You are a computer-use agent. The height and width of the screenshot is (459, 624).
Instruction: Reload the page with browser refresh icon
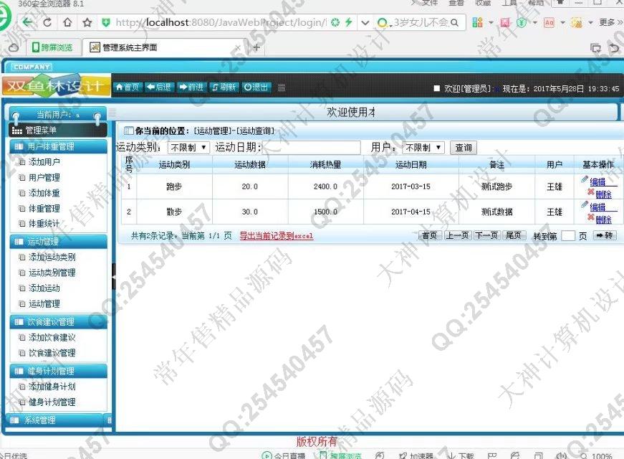tap(47, 22)
